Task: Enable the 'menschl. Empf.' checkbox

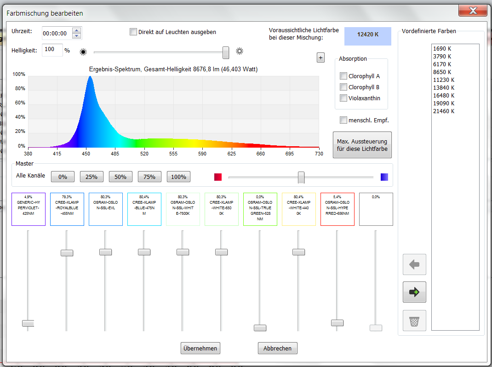Action: [x=343, y=120]
